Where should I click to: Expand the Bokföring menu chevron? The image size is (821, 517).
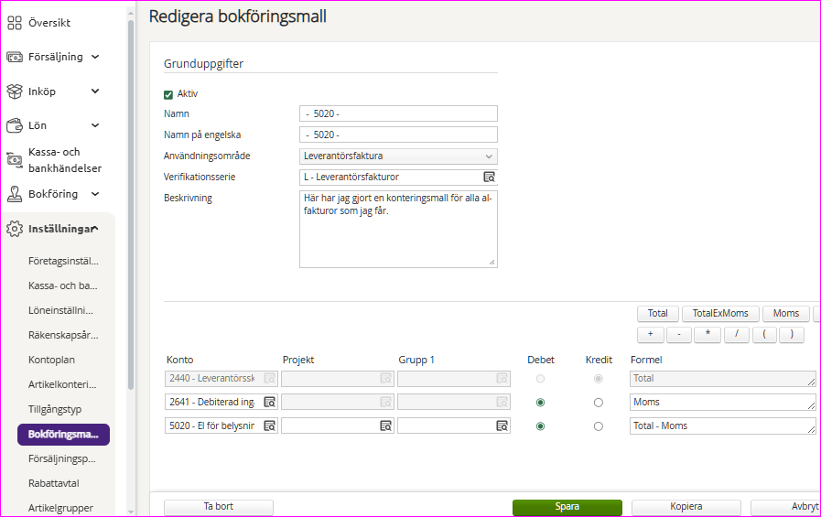point(95,194)
